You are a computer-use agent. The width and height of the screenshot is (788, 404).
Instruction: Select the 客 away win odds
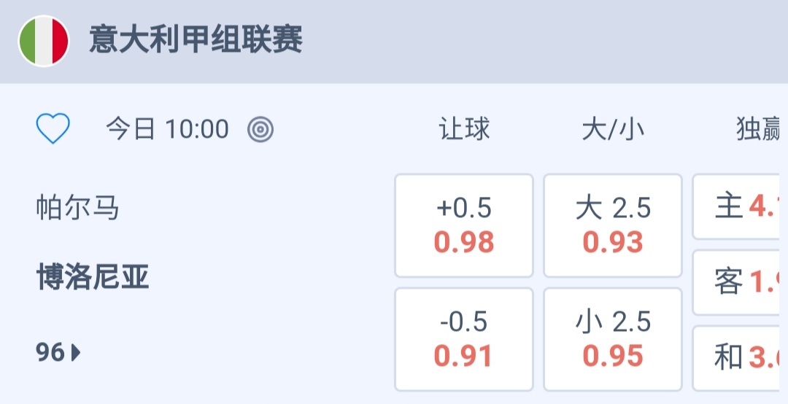pyautogui.click(x=740, y=282)
